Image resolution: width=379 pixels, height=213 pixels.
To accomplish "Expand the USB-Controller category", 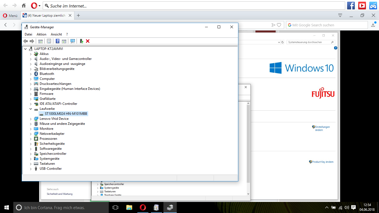I will pos(31,169).
